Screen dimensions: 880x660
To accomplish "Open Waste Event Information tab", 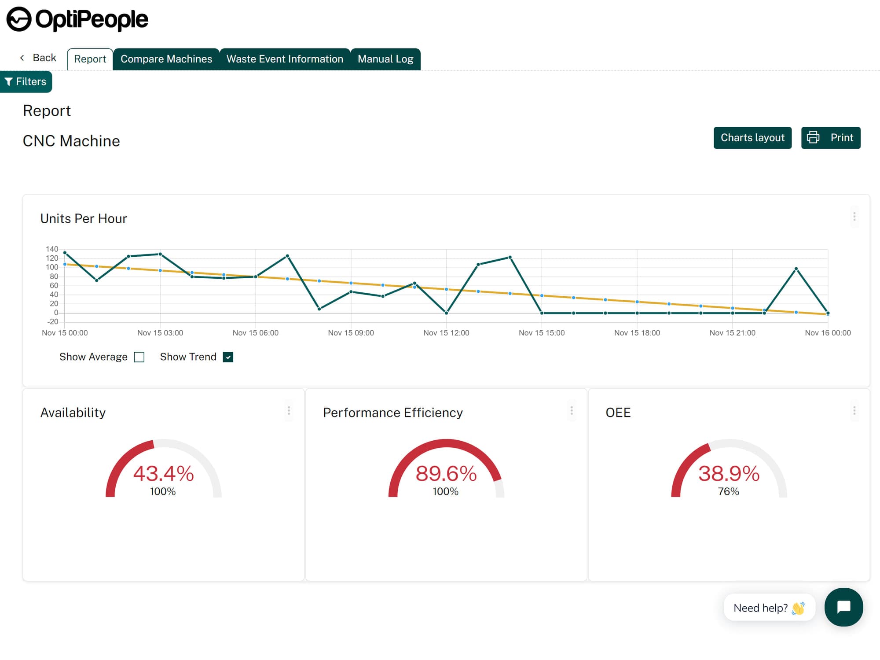I will [285, 59].
